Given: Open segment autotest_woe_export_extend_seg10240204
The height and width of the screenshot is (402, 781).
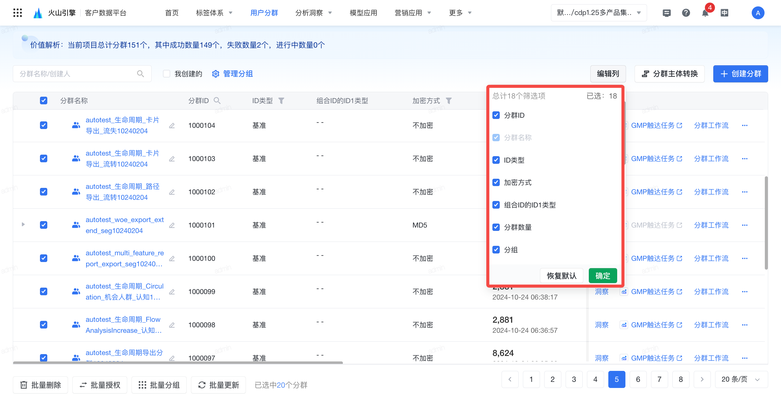Looking at the screenshot, I should (x=124, y=225).
